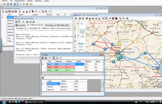Open the Ayuda menu

(x=46, y=1)
